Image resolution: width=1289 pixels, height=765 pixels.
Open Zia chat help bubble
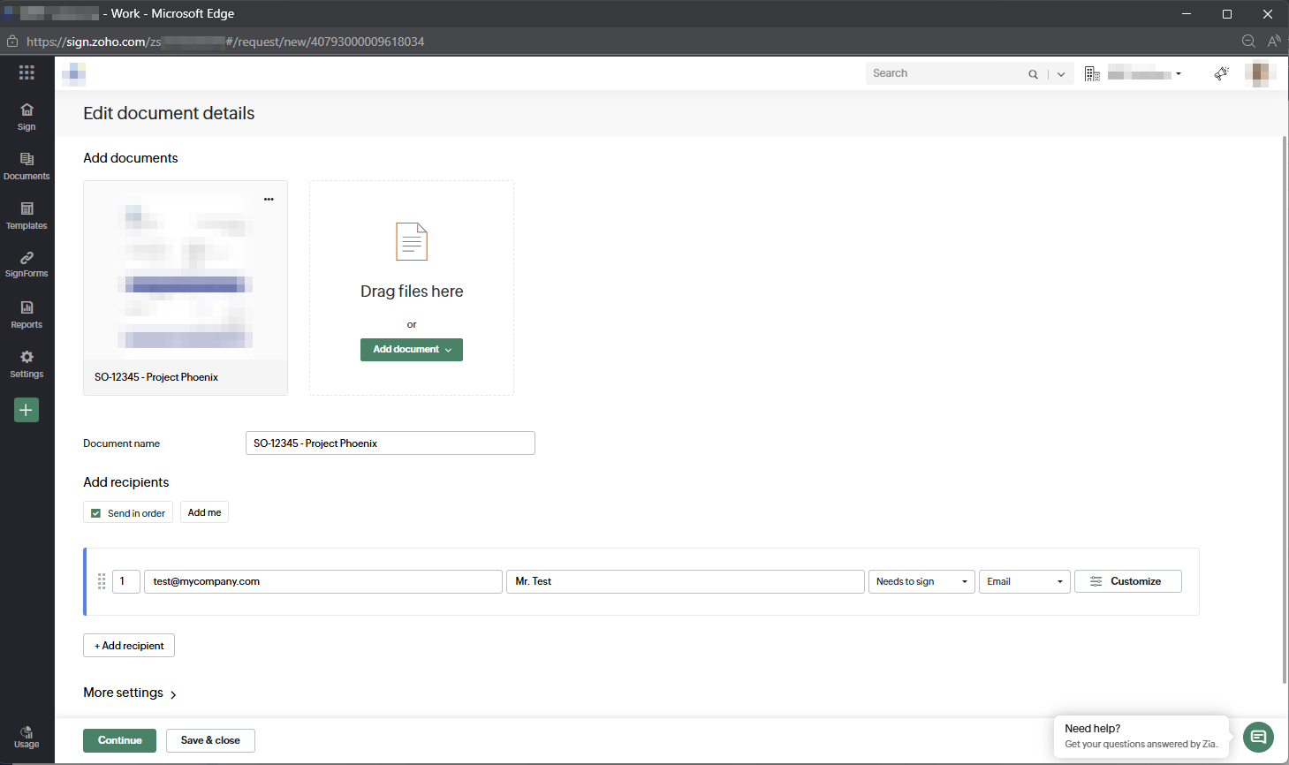tap(1258, 737)
